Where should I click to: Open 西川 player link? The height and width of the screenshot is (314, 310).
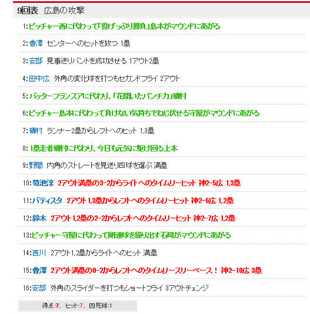tap(39, 253)
